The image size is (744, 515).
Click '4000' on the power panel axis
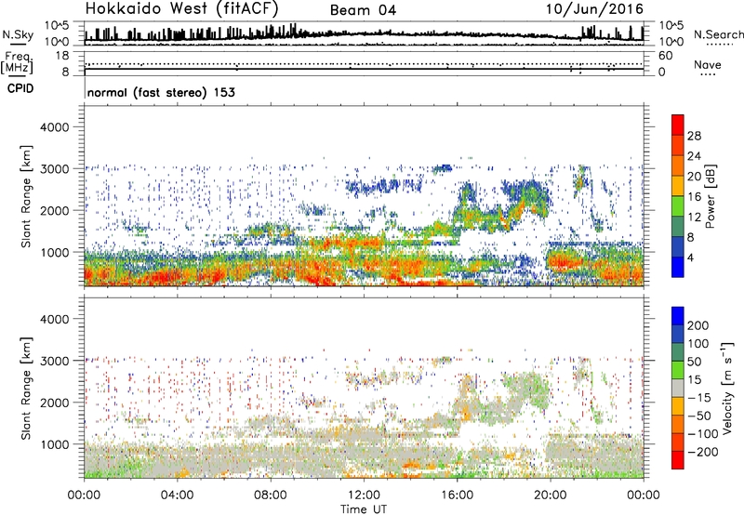tap(55, 127)
